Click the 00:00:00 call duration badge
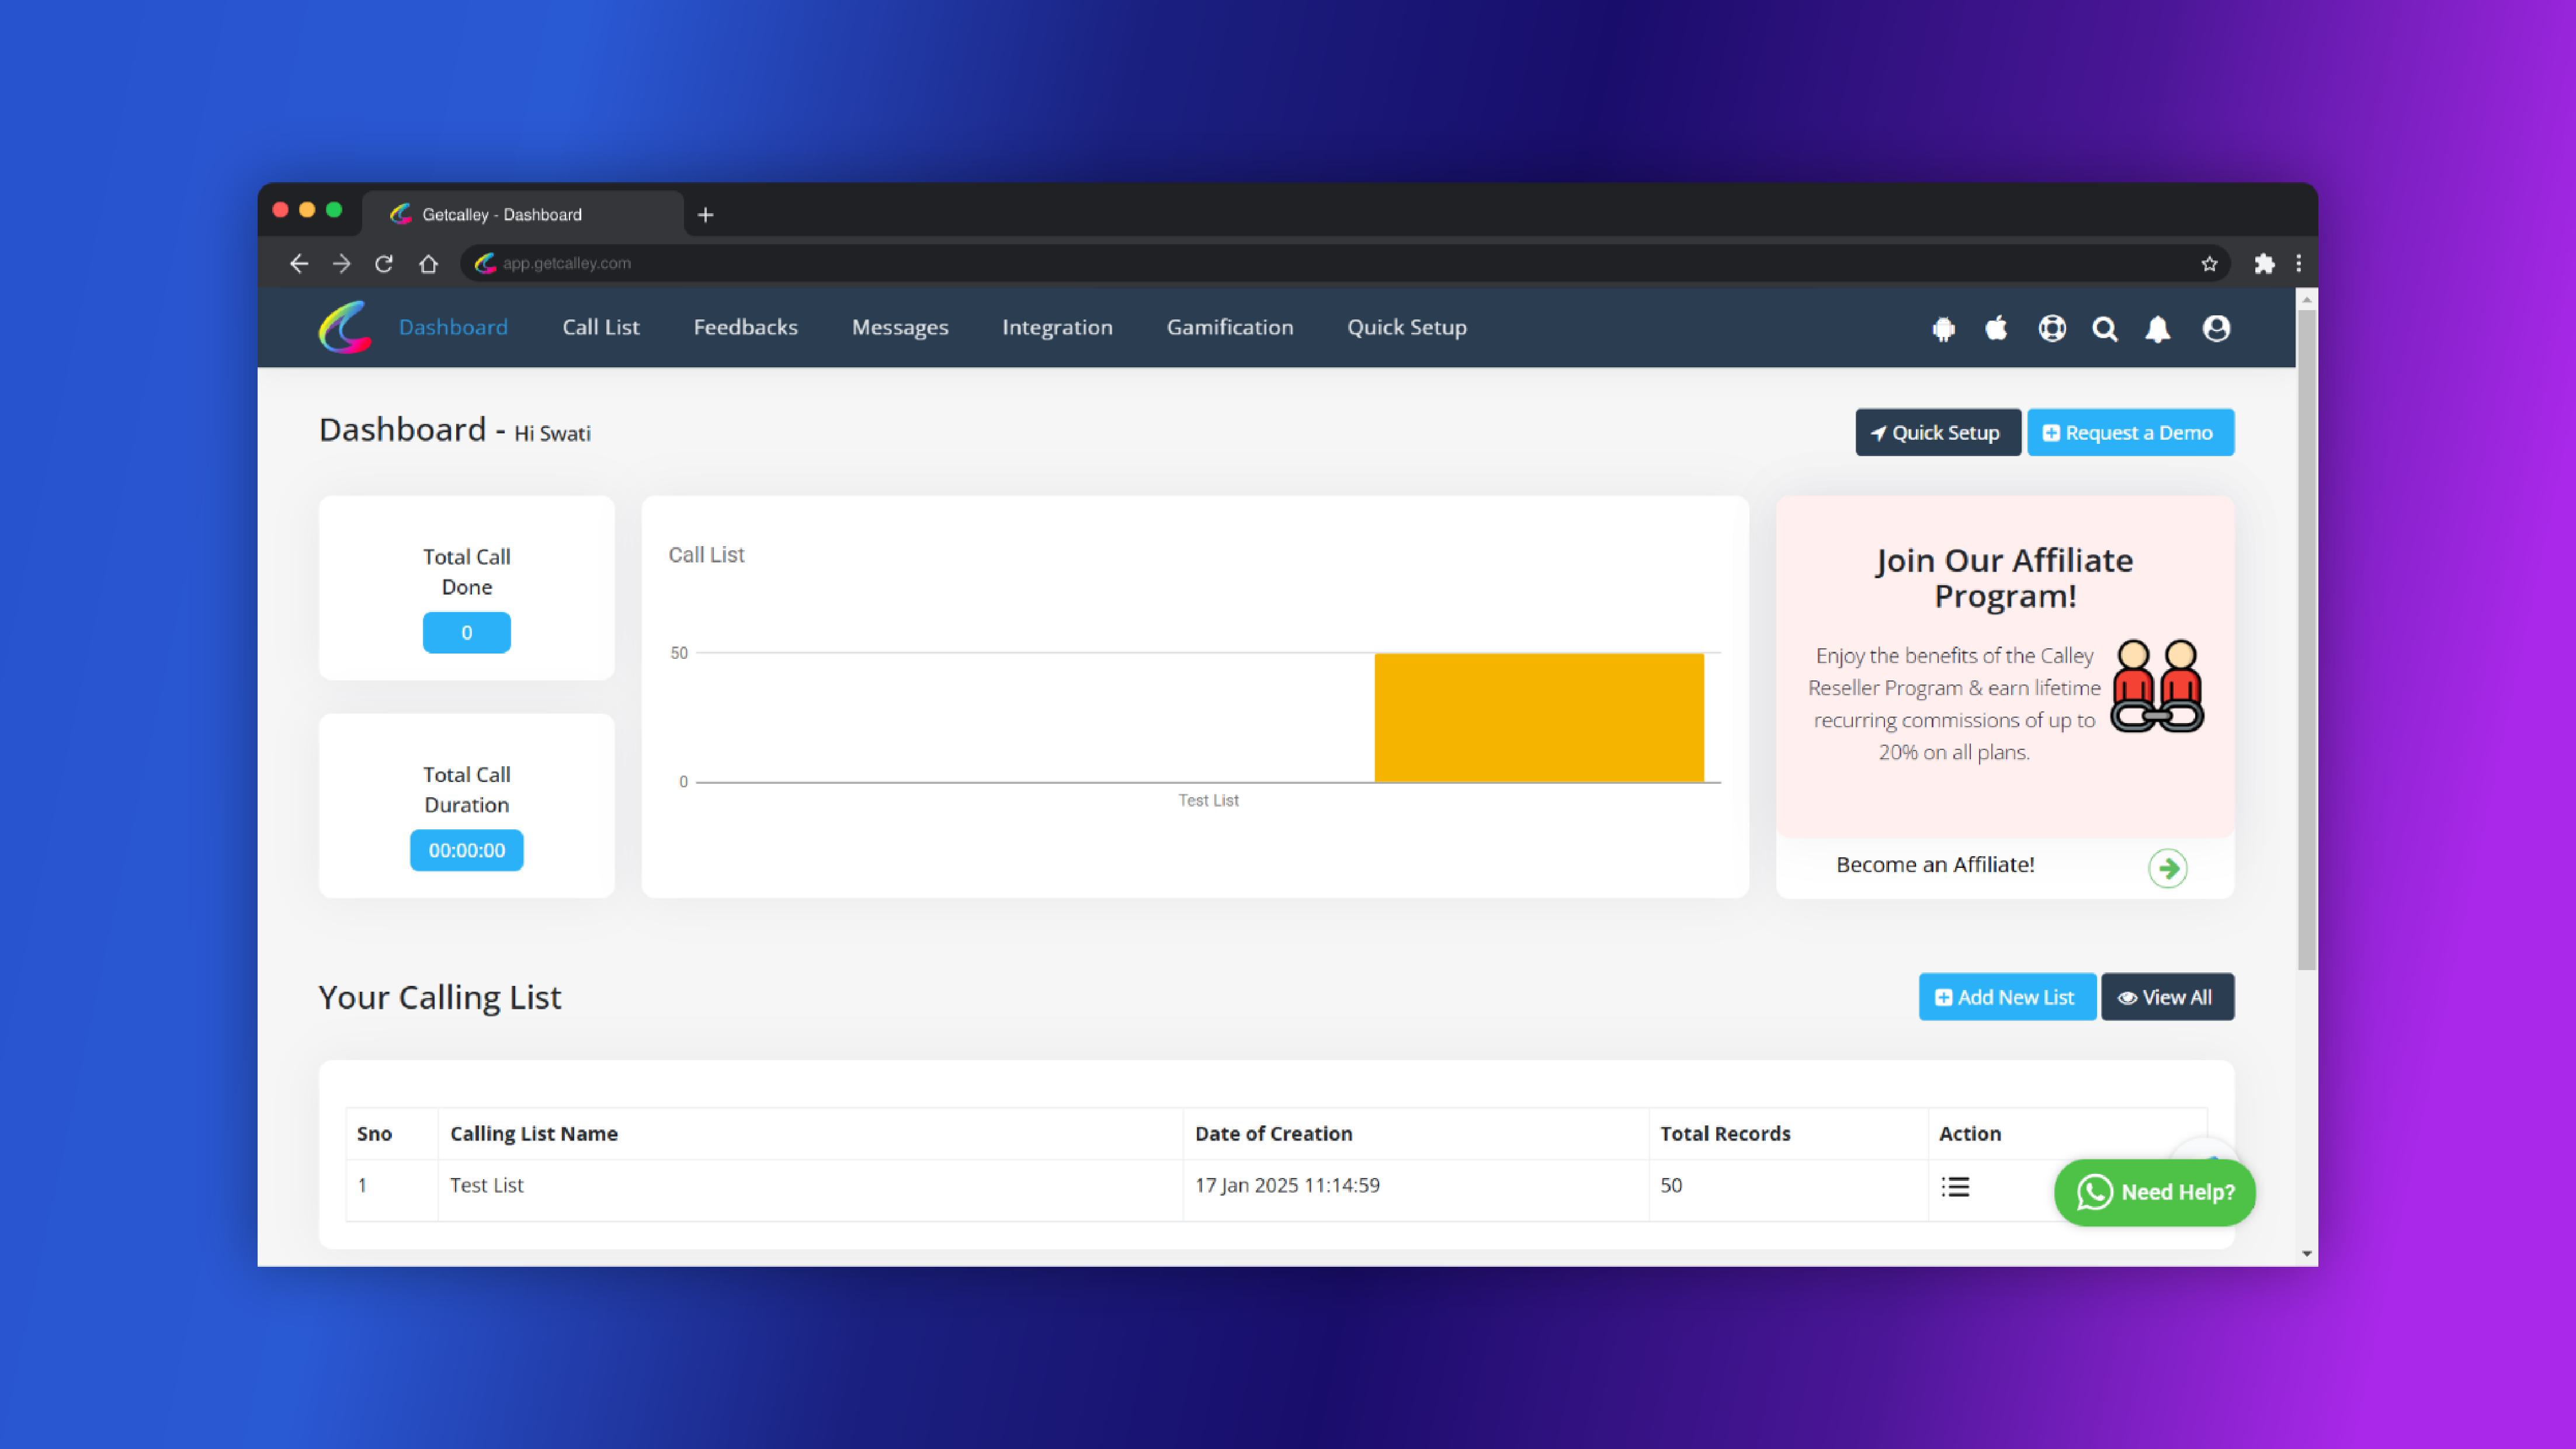The image size is (2576, 1449). [466, 850]
